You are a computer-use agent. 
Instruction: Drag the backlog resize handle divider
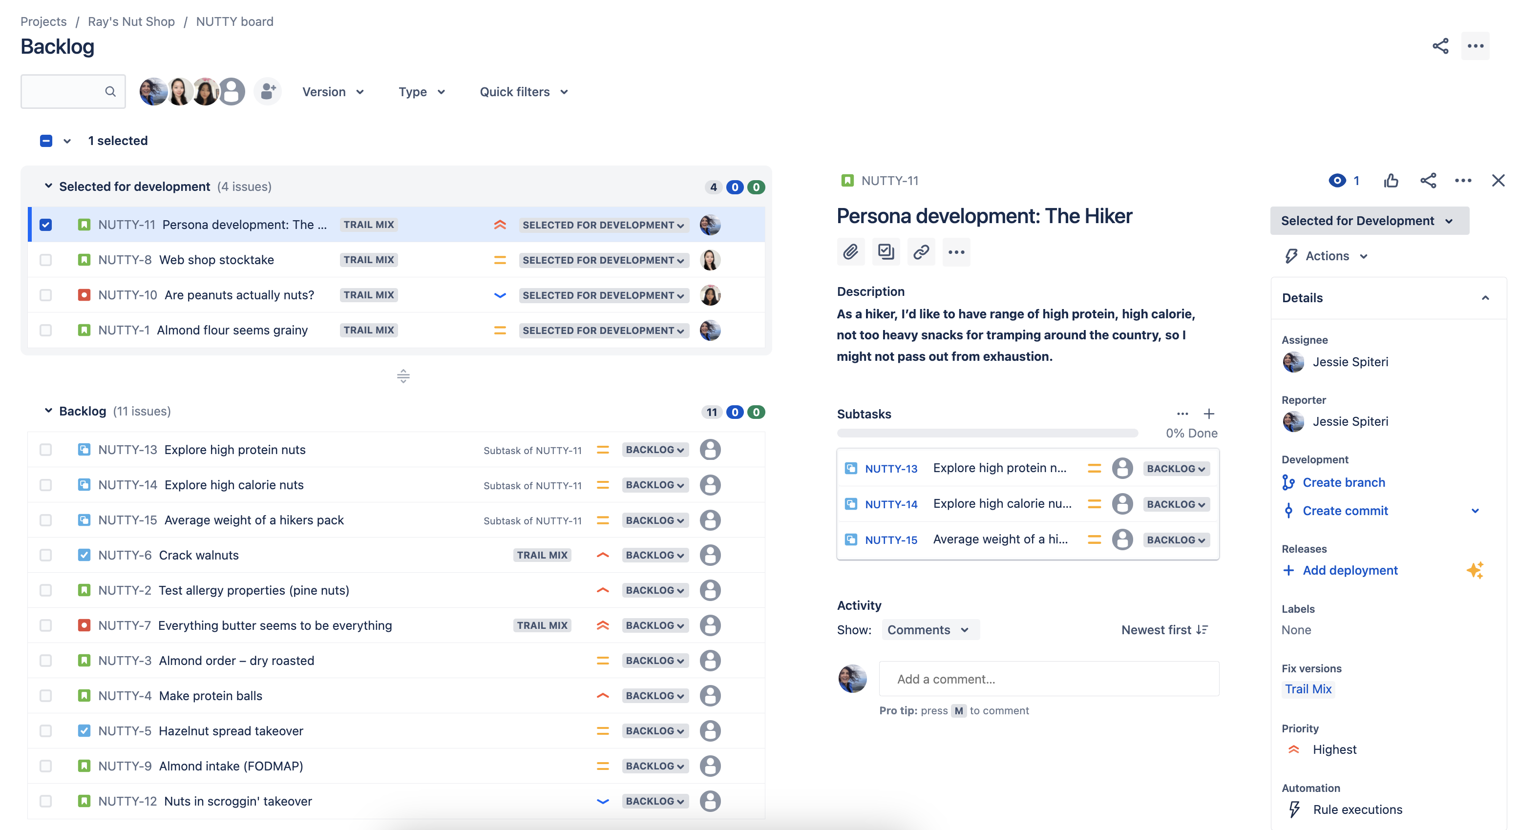pyautogui.click(x=404, y=374)
